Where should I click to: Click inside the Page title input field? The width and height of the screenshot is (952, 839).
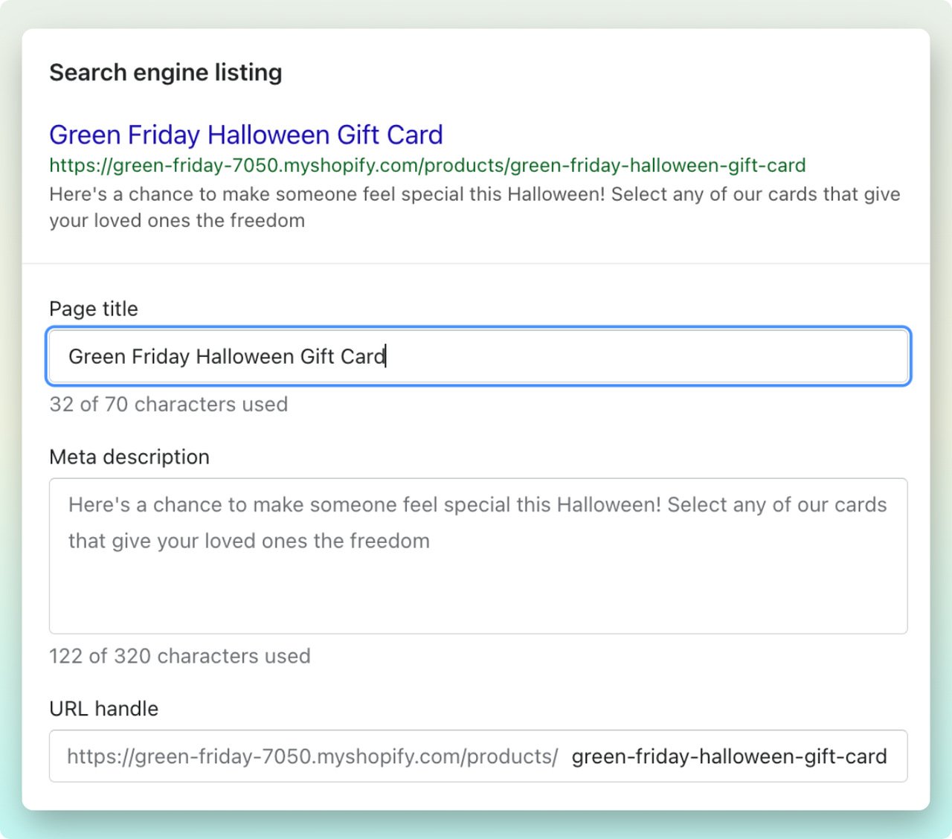tap(476, 356)
